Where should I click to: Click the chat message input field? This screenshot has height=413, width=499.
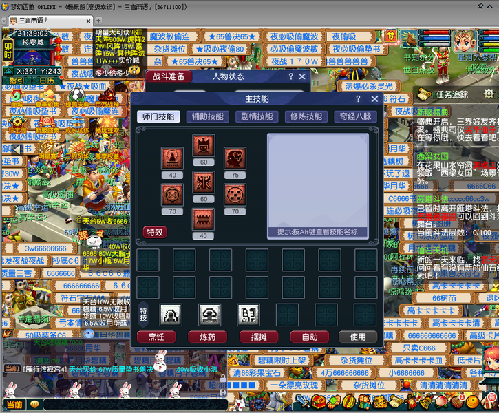coord(136,405)
